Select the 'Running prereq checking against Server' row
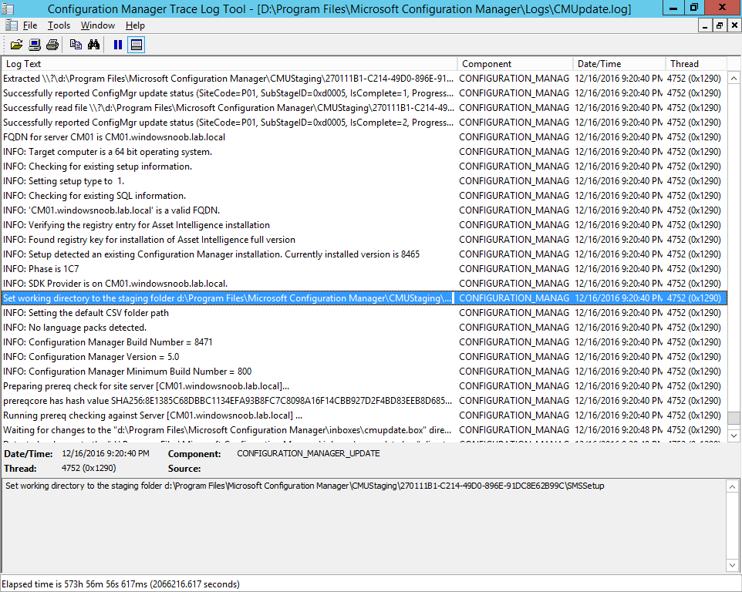This screenshot has height=592, width=742. click(x=364, y=415)
